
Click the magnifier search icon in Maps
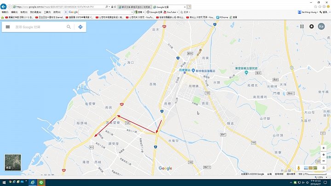coord(68,27)
